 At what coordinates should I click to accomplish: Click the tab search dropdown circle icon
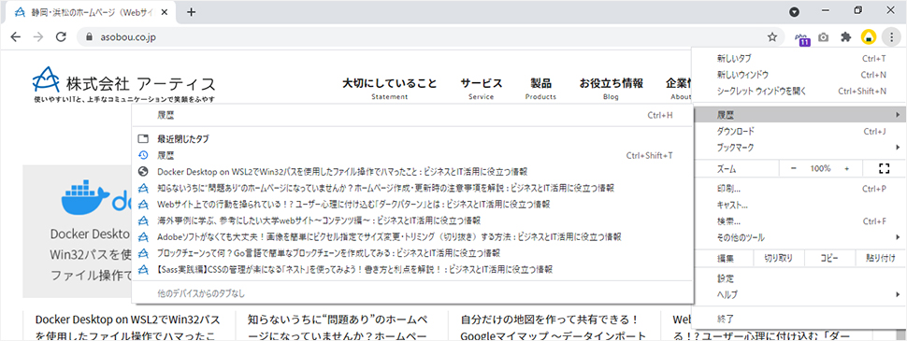pos(795,11)
